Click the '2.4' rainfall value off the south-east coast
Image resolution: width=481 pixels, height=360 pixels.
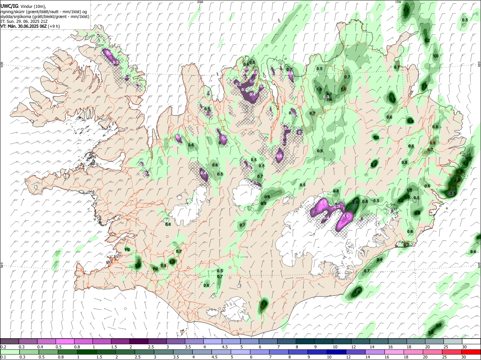point(357,292)
